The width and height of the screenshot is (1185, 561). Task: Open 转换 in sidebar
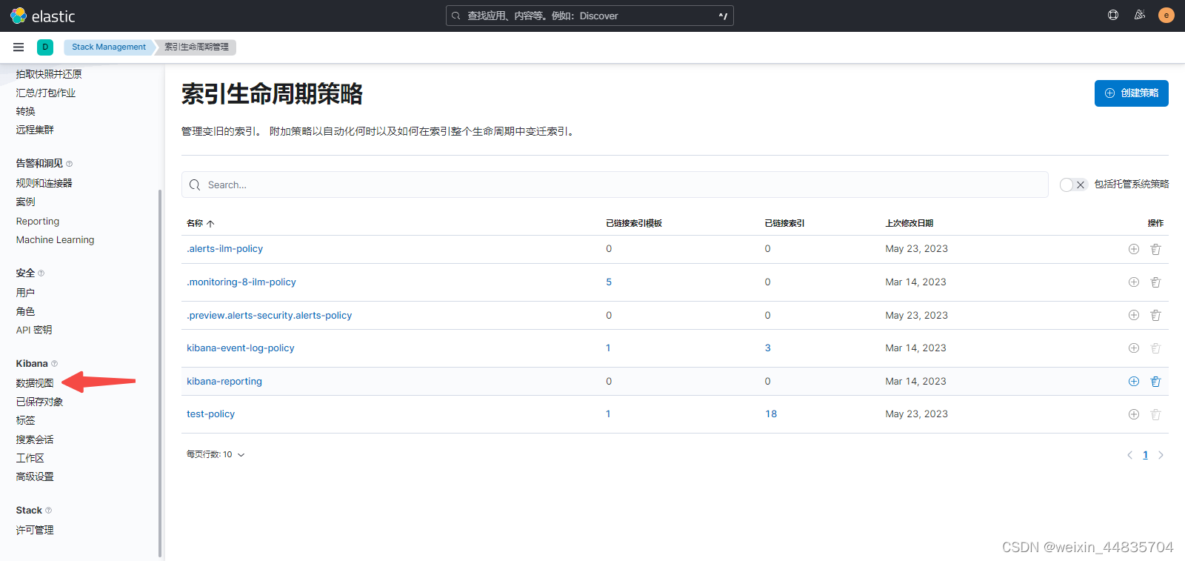coord(26,111)
